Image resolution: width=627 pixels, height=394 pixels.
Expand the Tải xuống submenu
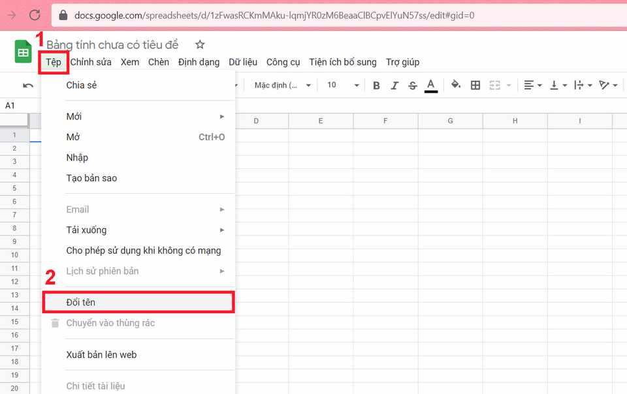click(86, 230)
